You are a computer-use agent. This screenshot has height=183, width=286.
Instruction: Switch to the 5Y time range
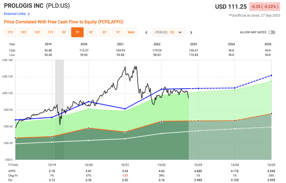91,33
